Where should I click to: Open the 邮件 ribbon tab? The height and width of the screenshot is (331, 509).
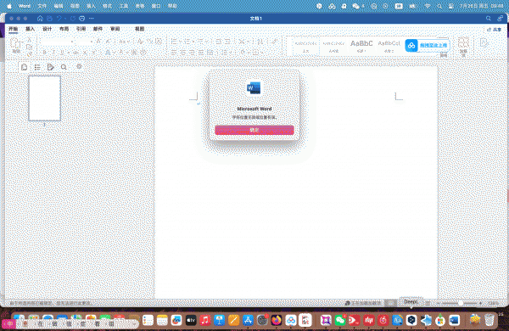point(98,29)
